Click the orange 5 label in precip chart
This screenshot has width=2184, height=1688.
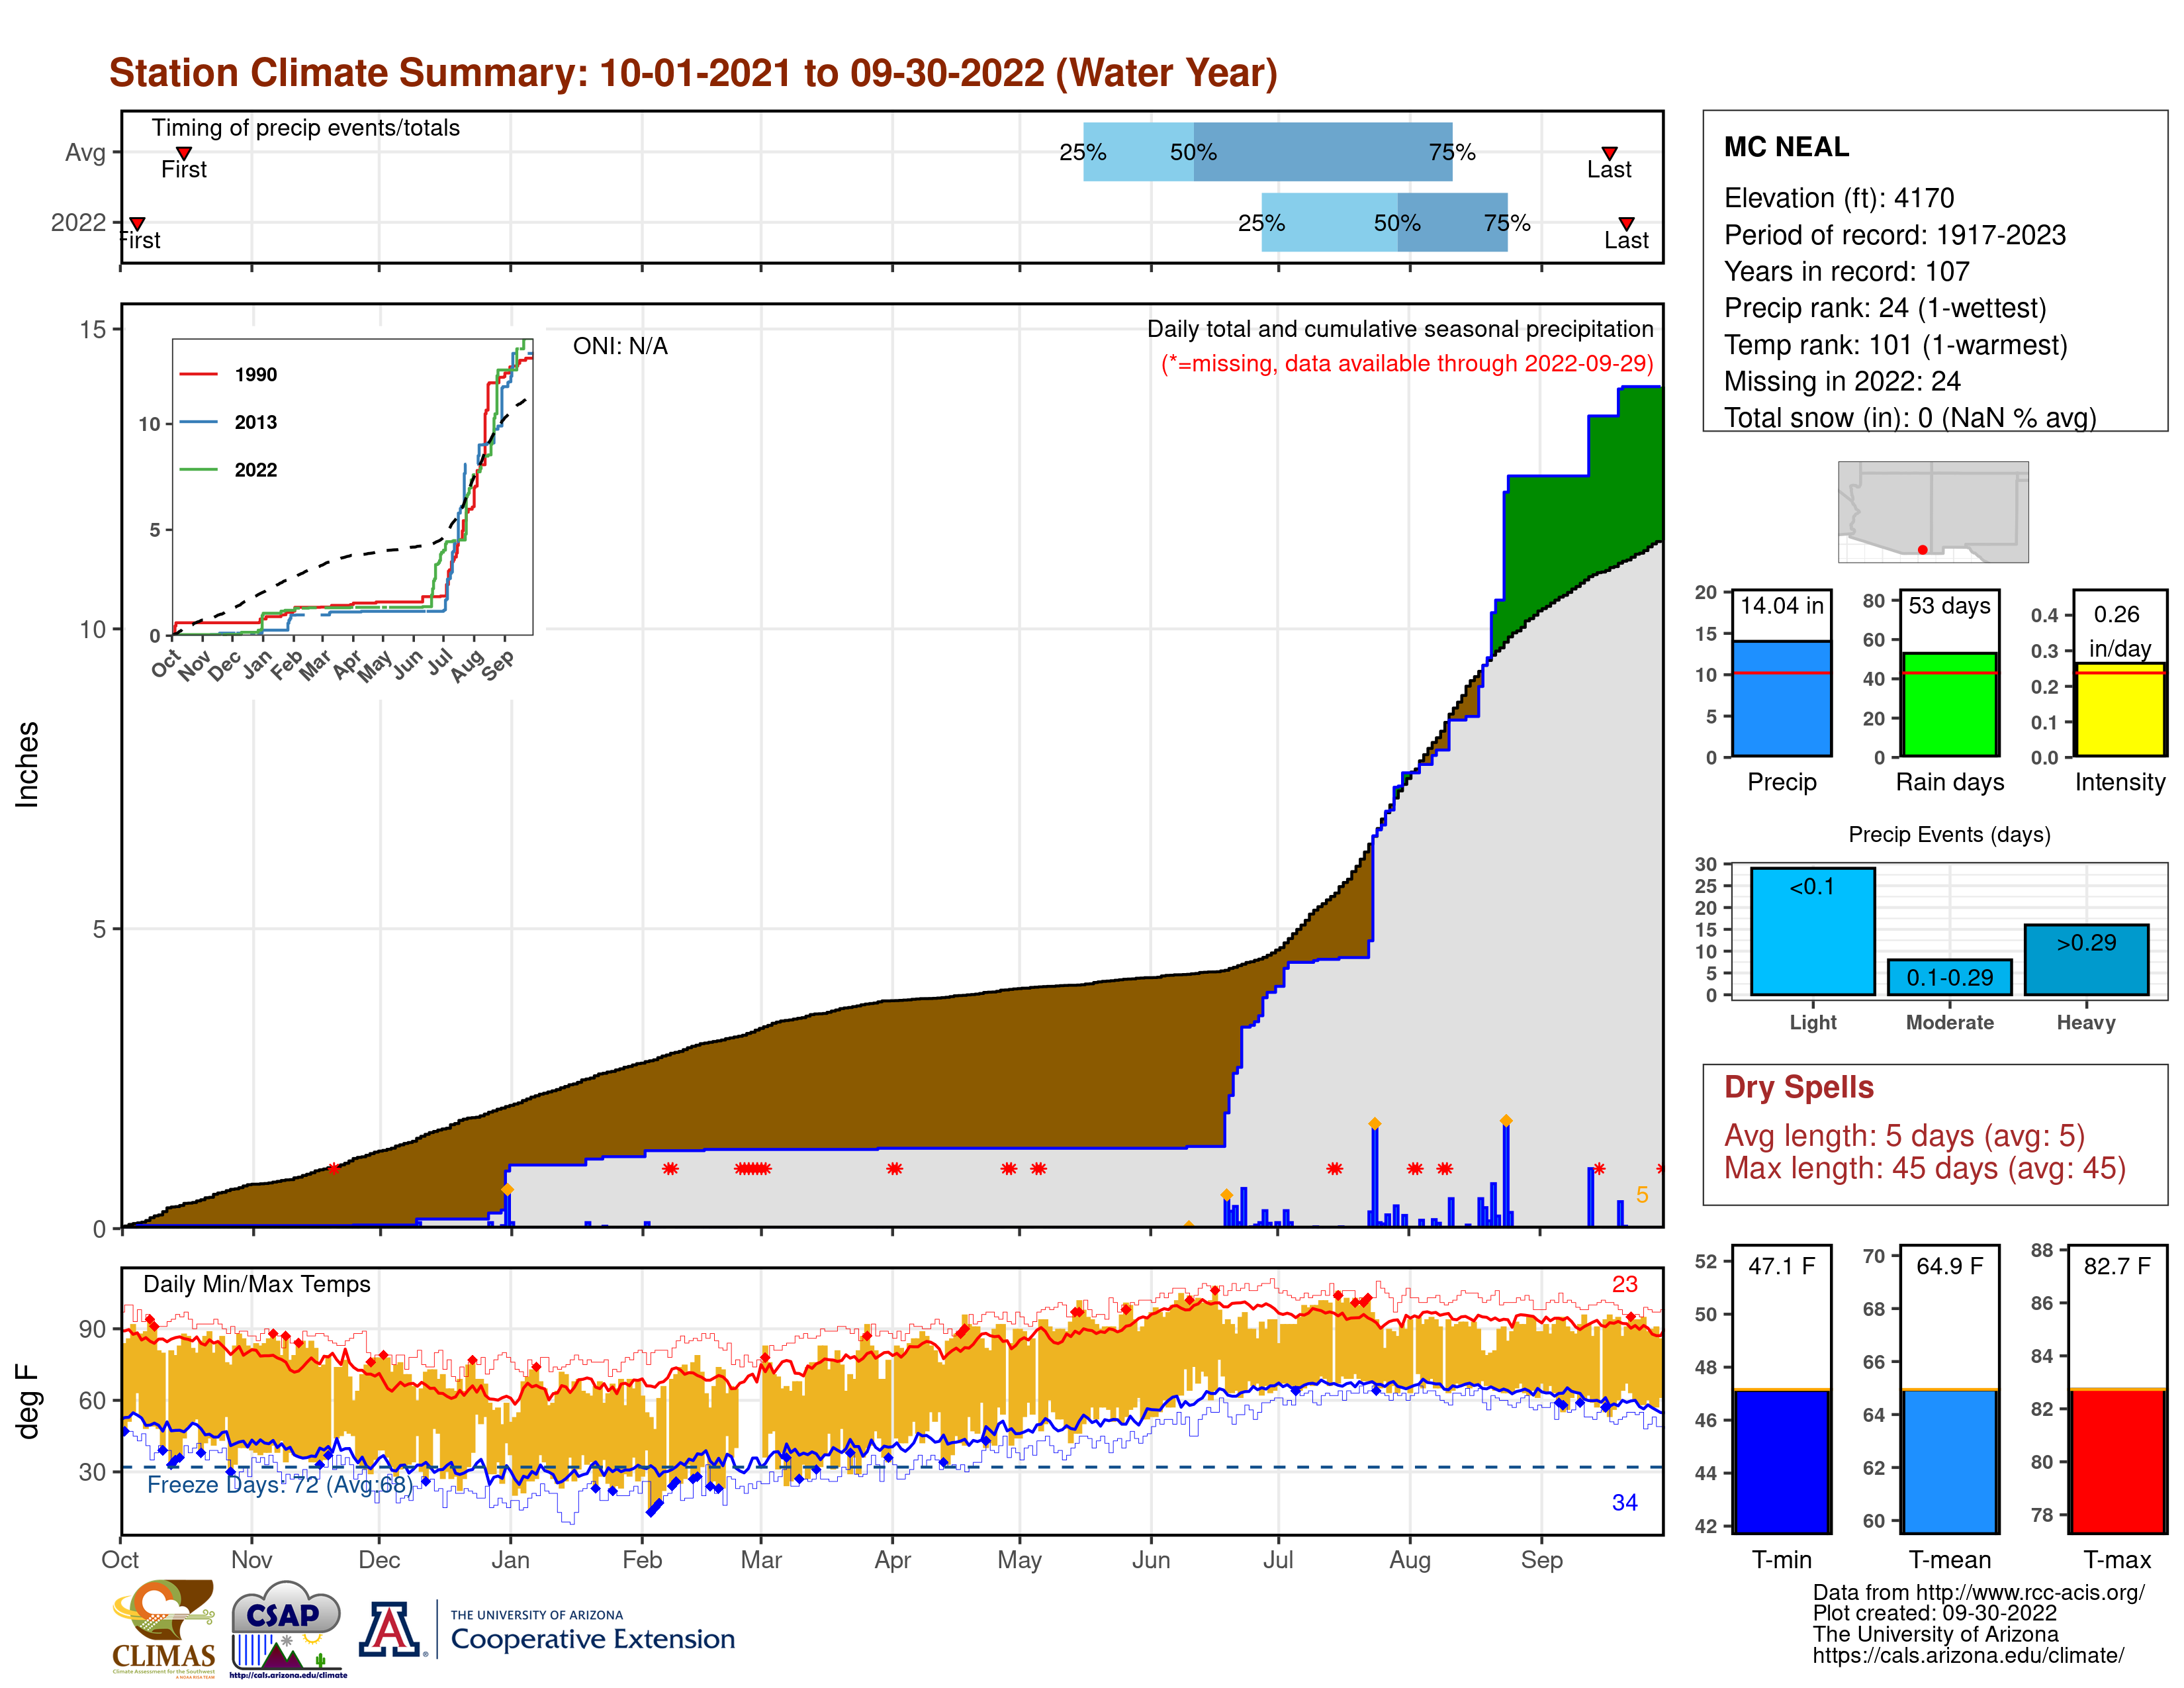[1641, 1195]
